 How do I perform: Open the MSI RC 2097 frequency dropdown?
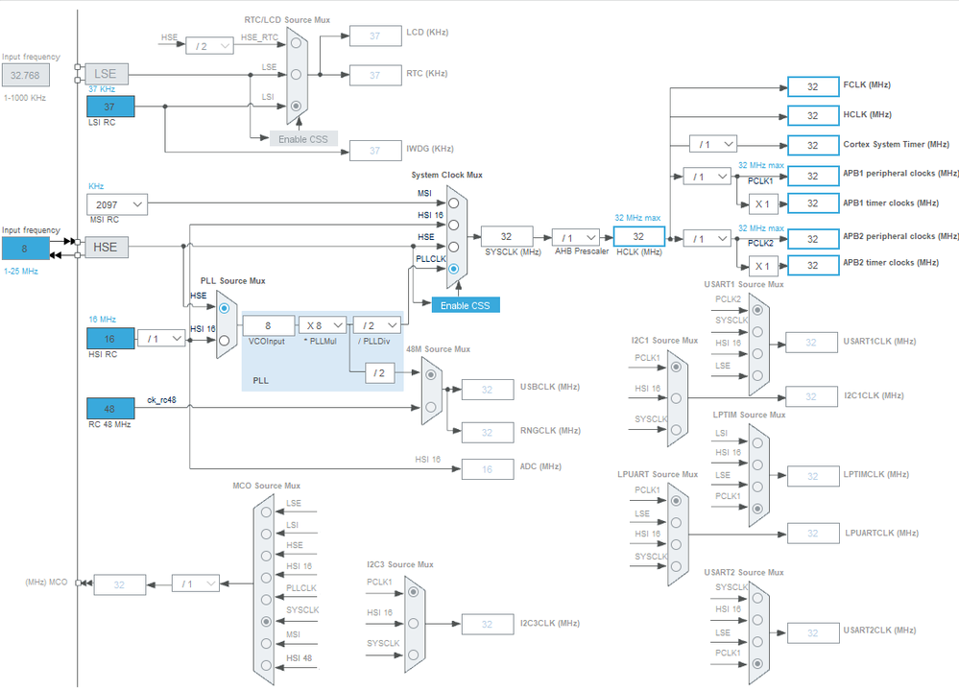coord(117,204)
